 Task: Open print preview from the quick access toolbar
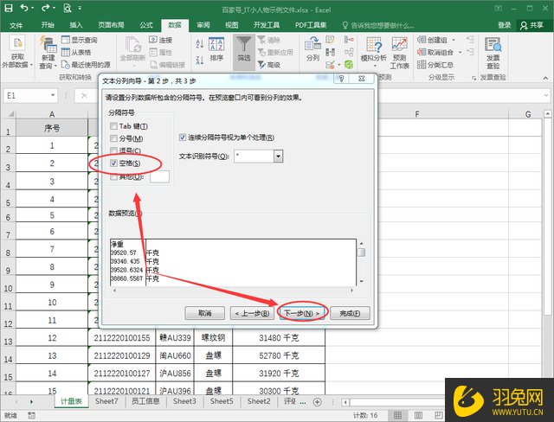[68, 8]
